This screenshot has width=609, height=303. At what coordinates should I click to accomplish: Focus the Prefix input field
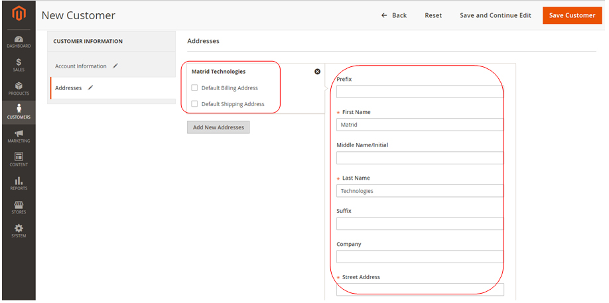click(420, 91)
